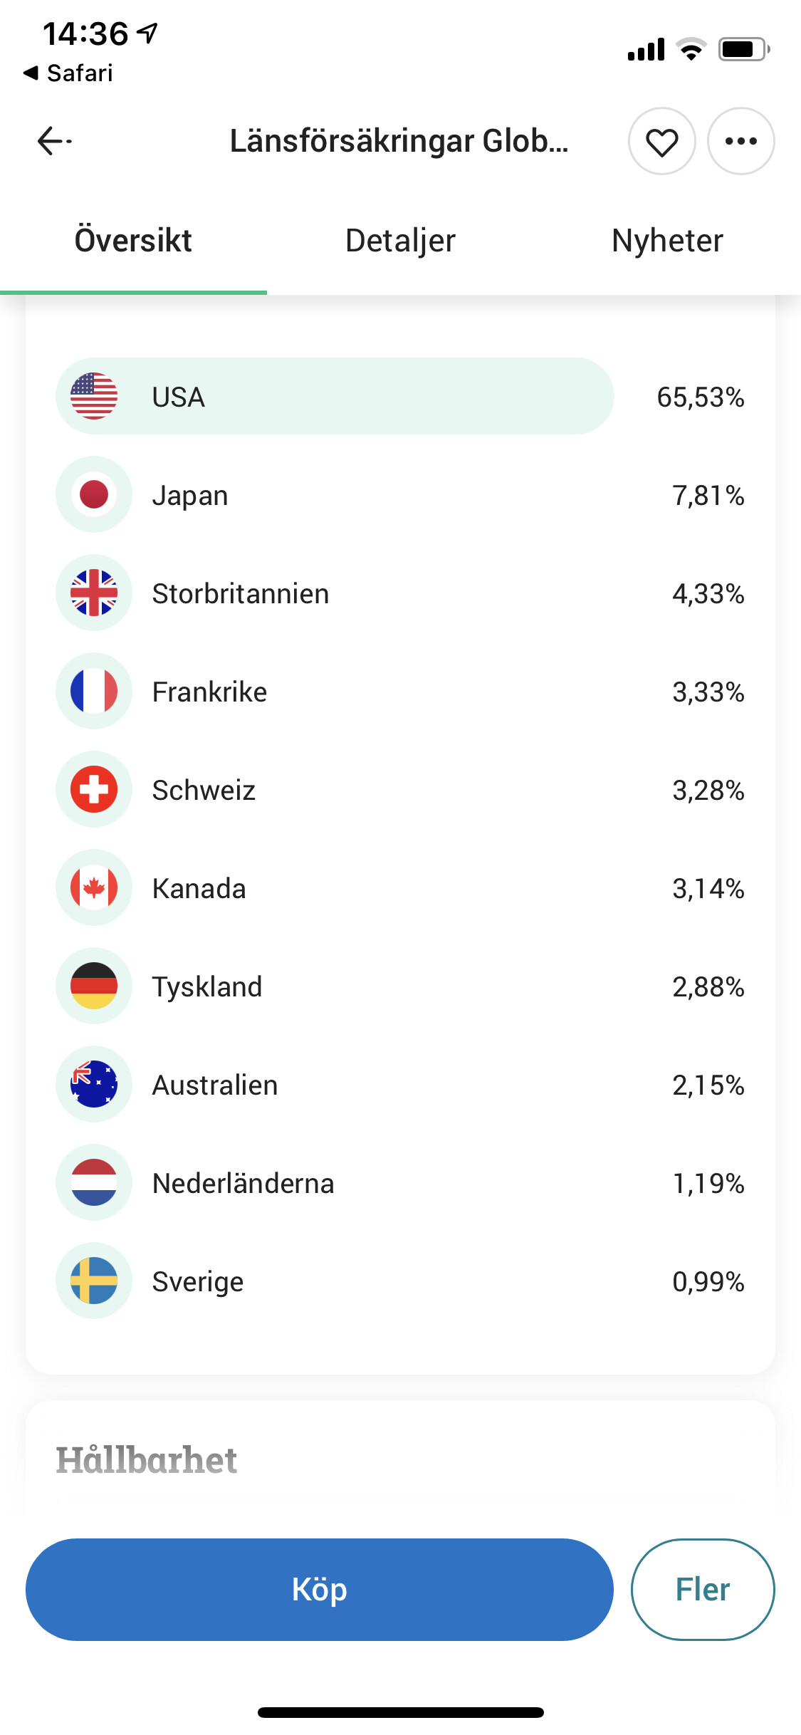Select the Översikt tab
The width and height of the screenshot is (801, 1735).
pos(133,241)
